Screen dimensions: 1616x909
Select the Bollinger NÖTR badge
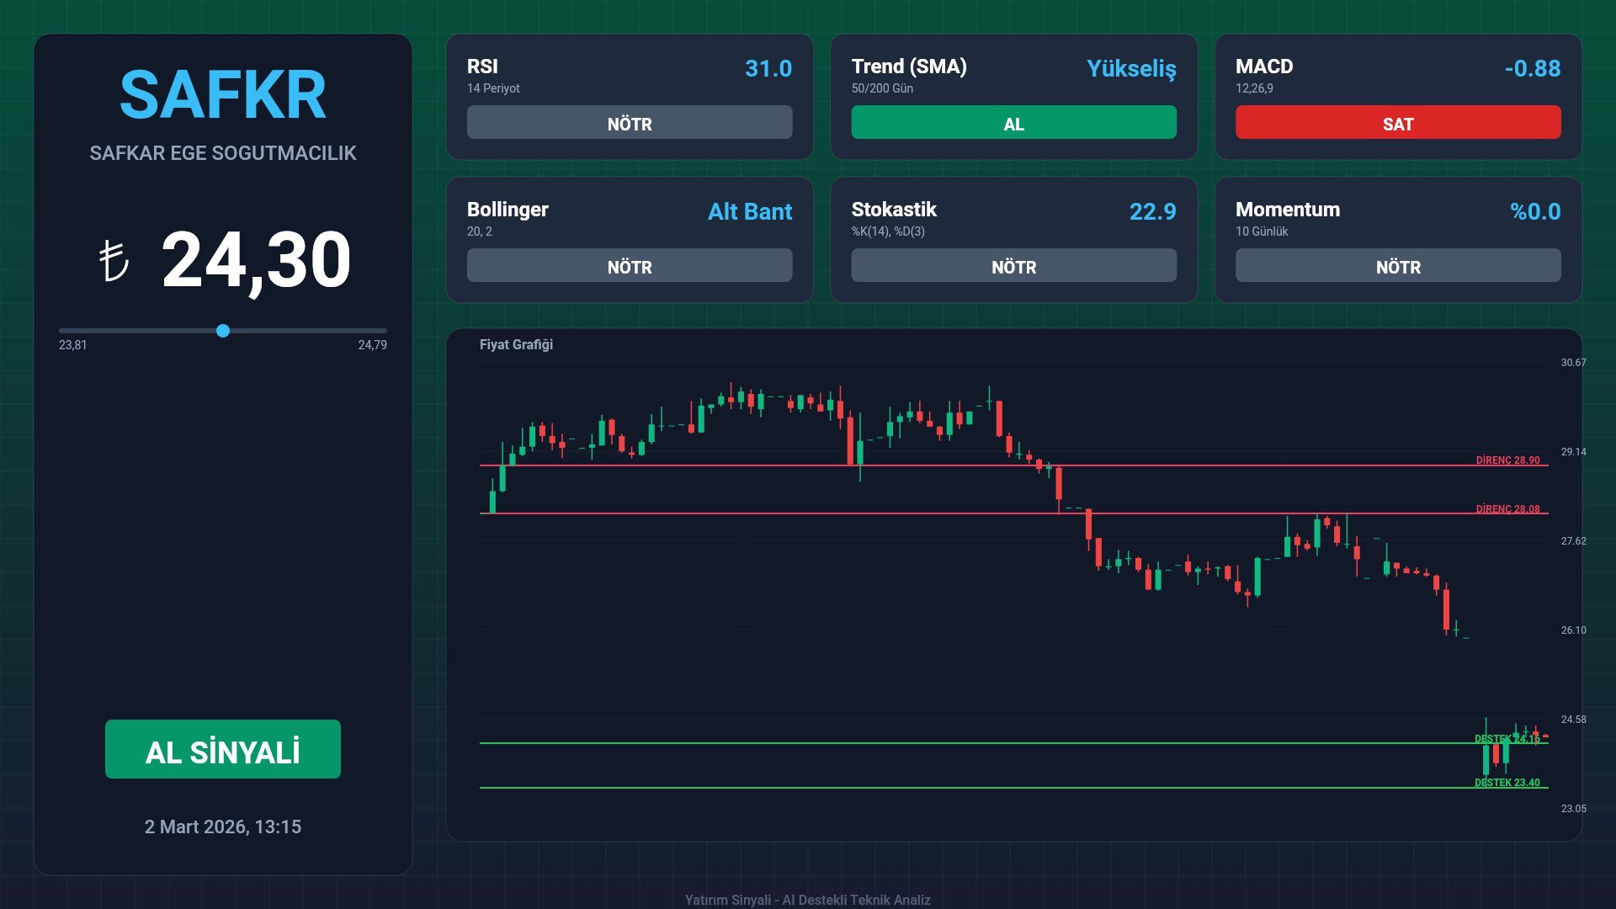(x=630, y=266)
